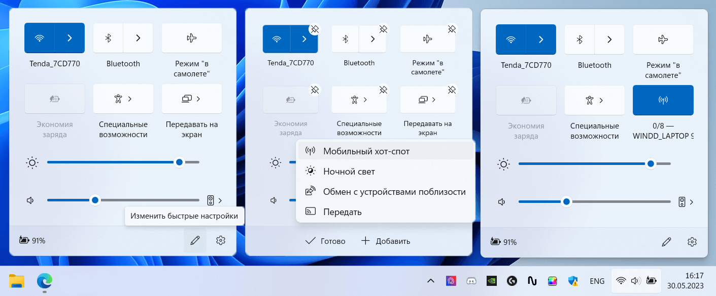This screenshot has width=716, height=296.
Task: Click the "Готово" button to finish editing
Action: pos(325,241)
